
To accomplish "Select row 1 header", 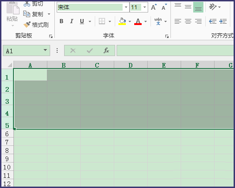I will click(7, 75).
